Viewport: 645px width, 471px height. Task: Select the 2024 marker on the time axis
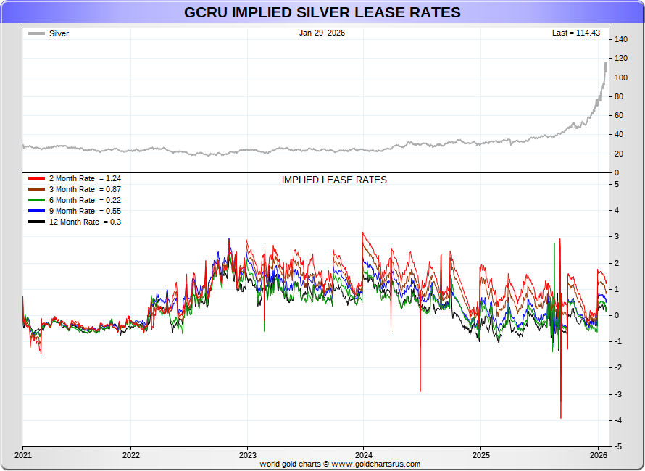point(364,455)
